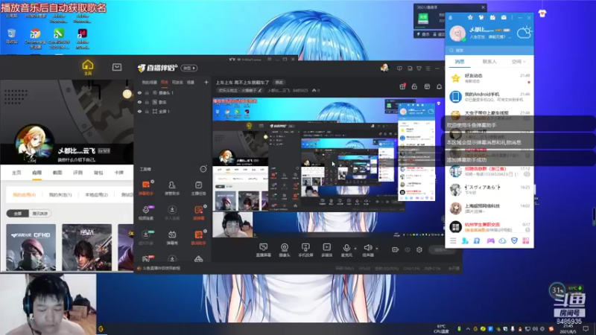Go to the yellow home icon
The image size is (596, 335).
[87, 67]
